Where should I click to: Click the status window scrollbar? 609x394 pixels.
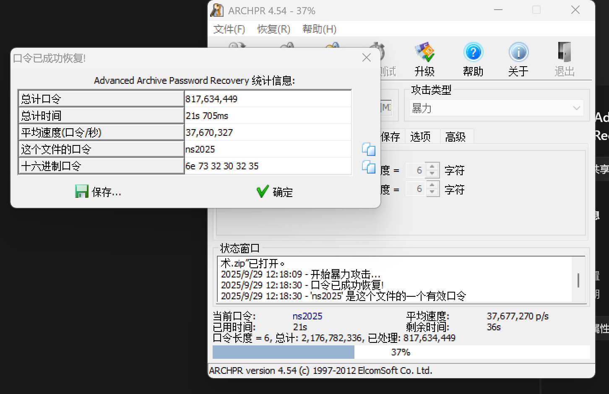click(578, 280)
